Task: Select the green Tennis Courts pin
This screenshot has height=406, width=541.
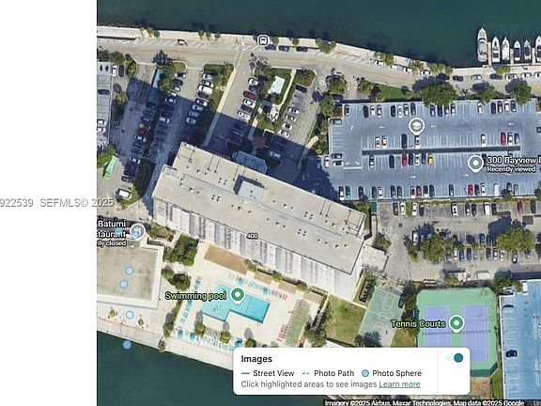Action: (x=456, y=323)
